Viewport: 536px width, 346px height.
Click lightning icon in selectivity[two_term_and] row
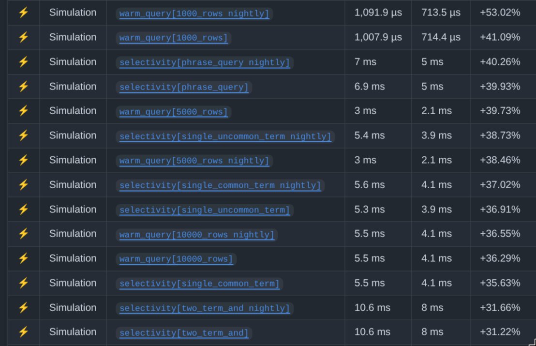tap(24, 332)
